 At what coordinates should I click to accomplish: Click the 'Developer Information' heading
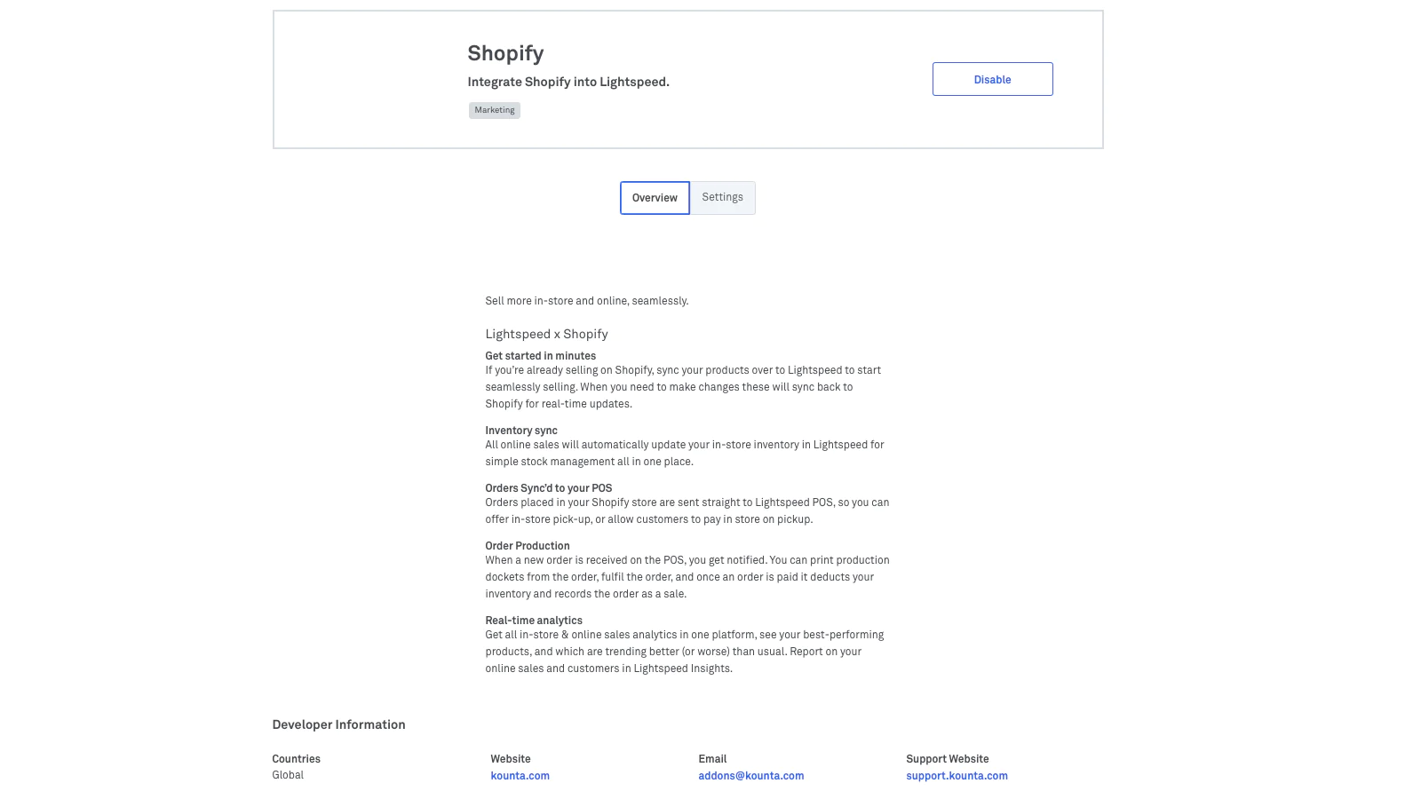click(338, 724)
